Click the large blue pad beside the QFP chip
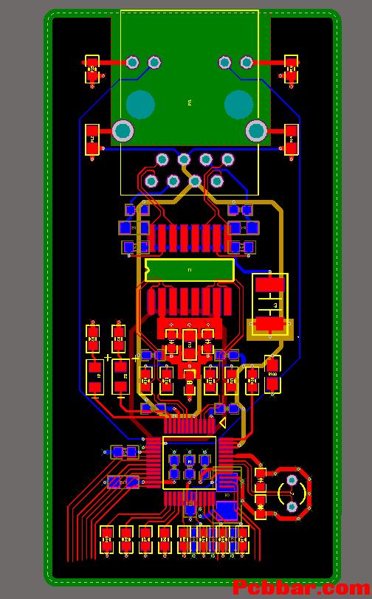372x599 pixels. click(227, 511)
